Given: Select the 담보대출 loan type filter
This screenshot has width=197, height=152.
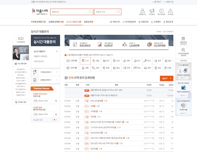Looking at the screenshot, I should pyautogui.click(x=72, y=68).
